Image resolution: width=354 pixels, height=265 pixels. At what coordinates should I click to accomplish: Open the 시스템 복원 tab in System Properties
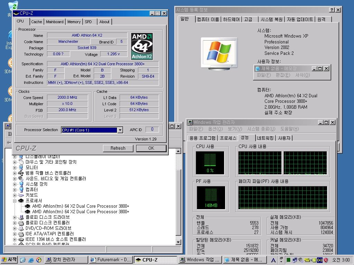tap(271, 20)
